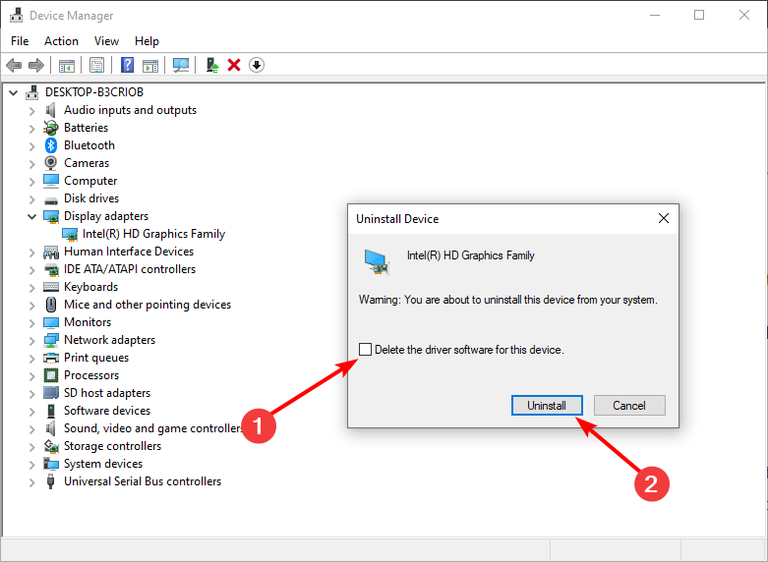The width and height of the screenshot is (768, 562).
Task: Open the Properties toolbar icon
Action: pos(97,65)
